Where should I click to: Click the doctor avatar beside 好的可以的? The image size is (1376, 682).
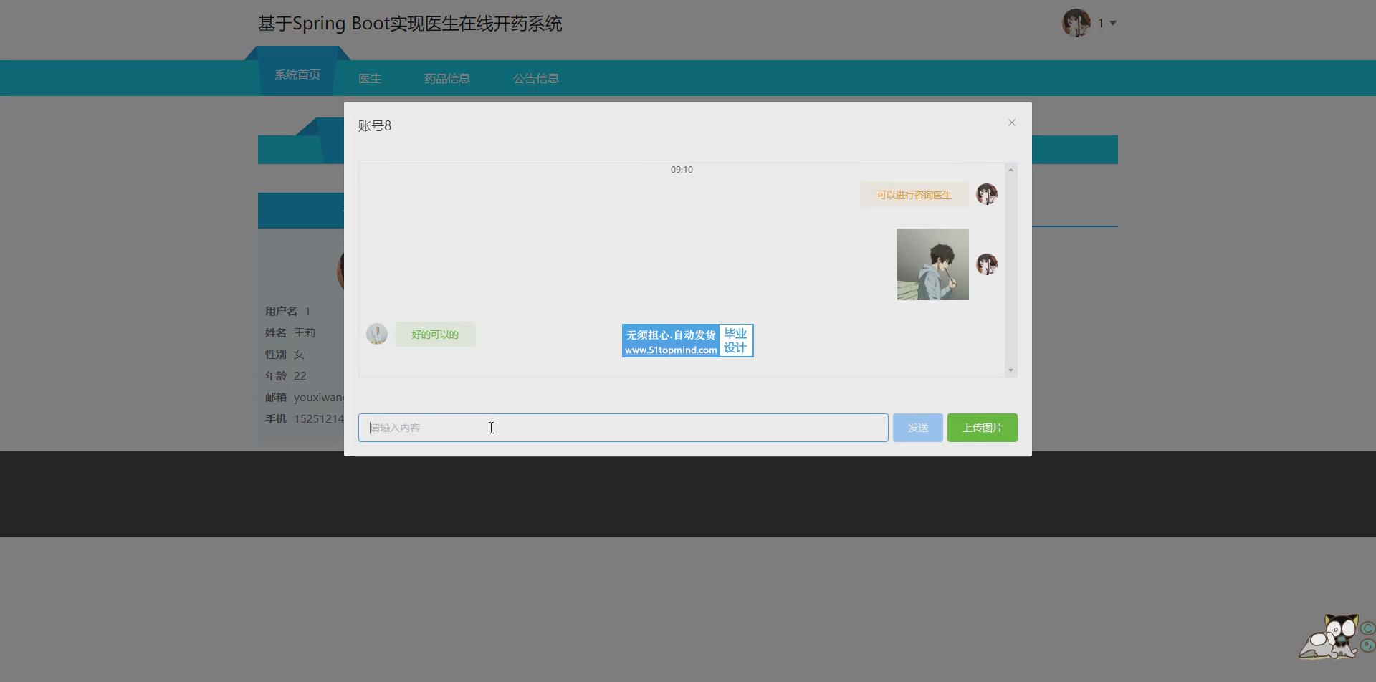377,334
